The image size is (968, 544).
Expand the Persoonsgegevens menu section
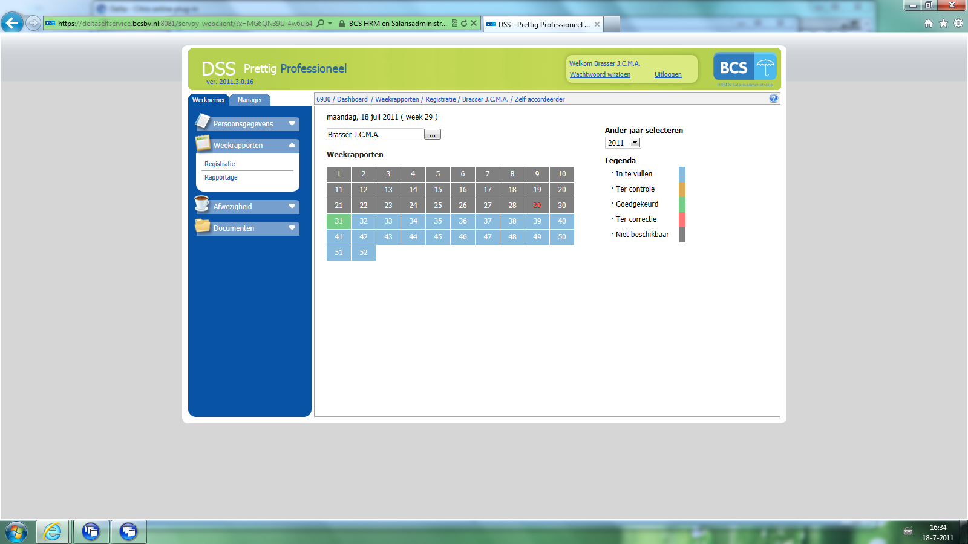click(x=292, y=123)
